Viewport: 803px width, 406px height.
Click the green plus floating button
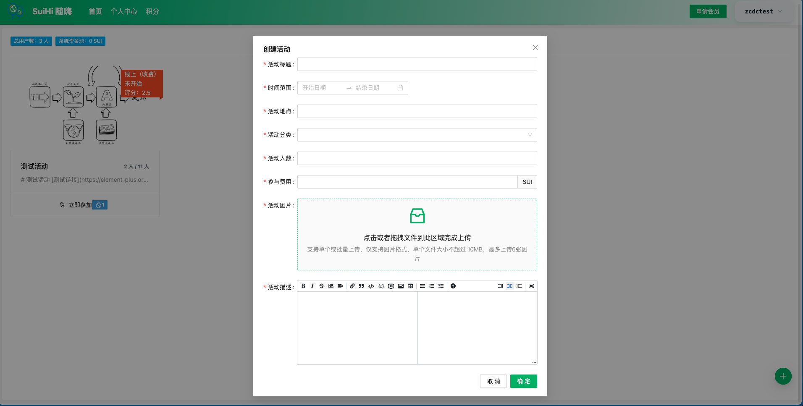[x=783, y=376]
